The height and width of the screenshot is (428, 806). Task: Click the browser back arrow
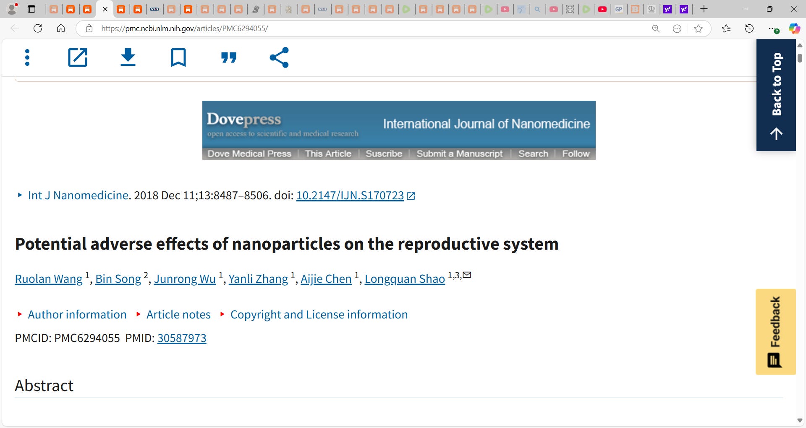(x=15, y=29)
